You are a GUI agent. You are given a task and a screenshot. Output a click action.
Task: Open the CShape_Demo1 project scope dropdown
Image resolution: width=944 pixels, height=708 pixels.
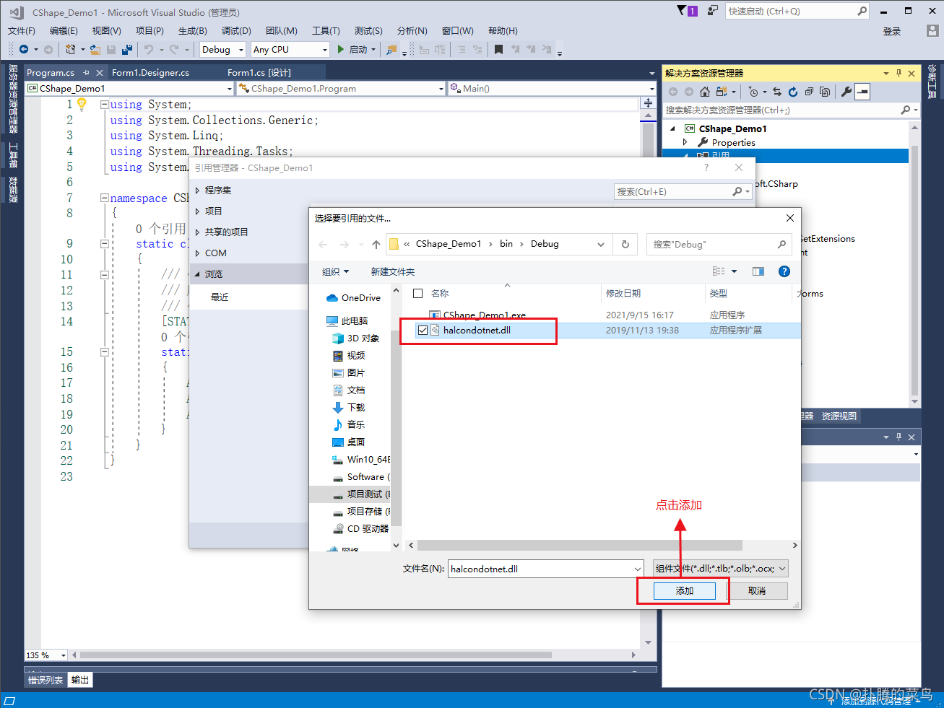point(230,89)
